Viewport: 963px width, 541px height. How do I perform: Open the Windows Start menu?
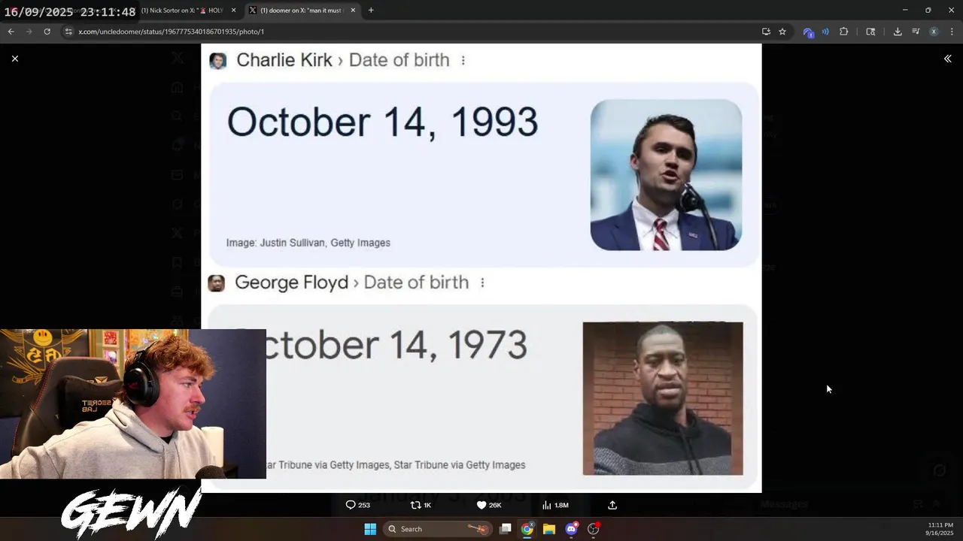click(370, 529)
